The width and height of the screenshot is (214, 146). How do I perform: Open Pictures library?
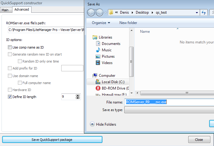point(108,56)
